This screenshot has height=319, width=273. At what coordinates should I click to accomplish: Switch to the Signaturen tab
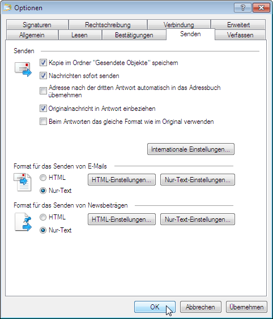(37, 25)
